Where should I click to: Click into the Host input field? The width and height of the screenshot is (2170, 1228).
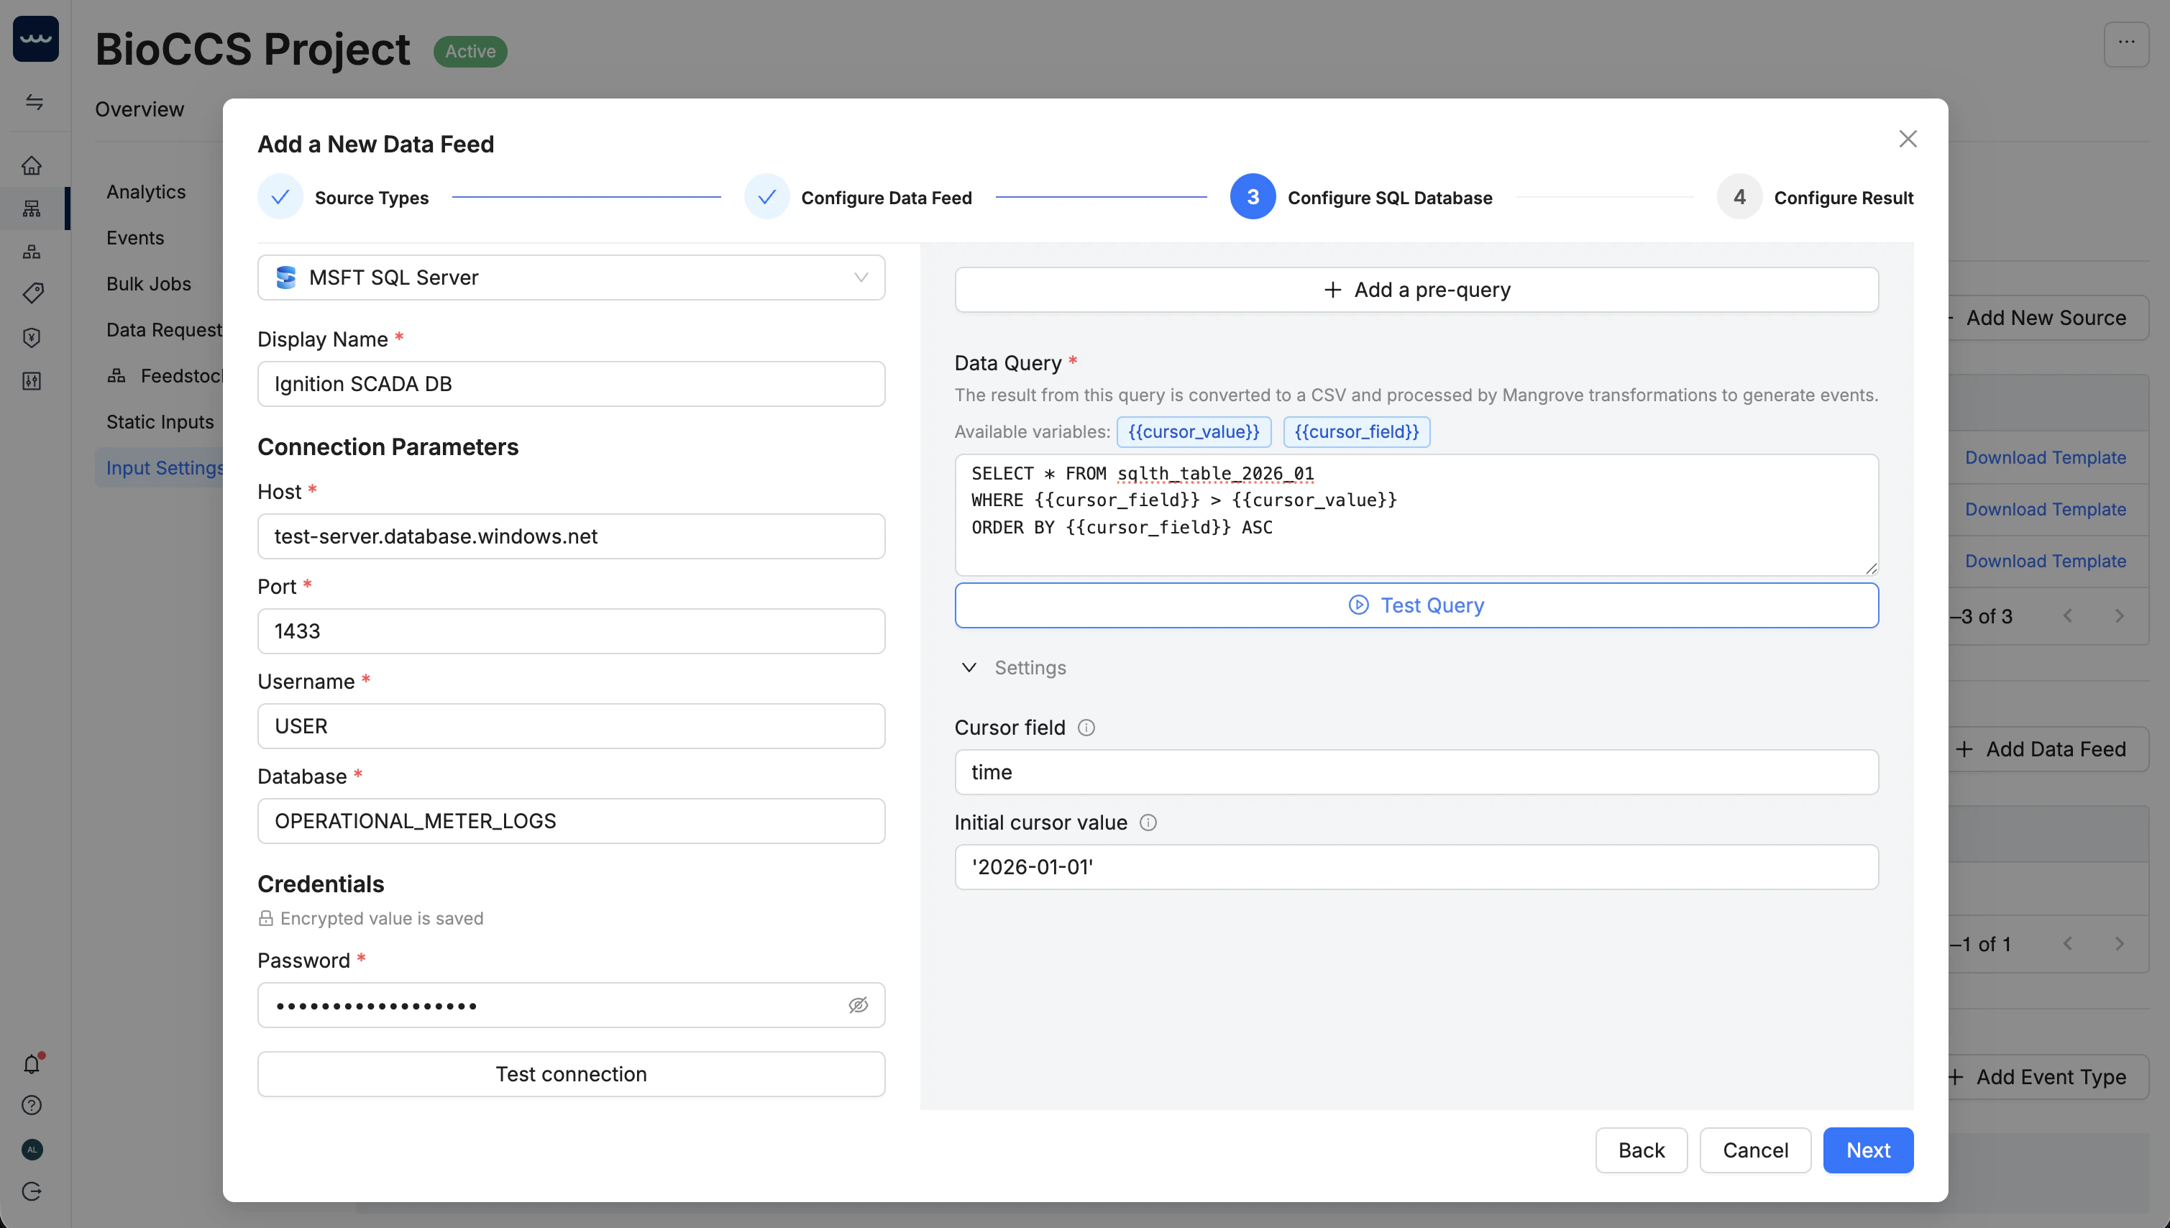pyautogui.click(x=571, y=536)
